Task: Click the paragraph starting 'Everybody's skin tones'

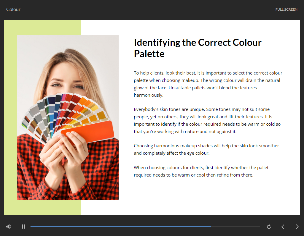Action: 207,120
